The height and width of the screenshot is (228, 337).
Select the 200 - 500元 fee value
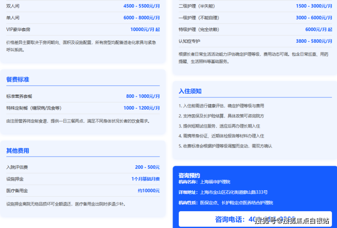pos(148,167)
